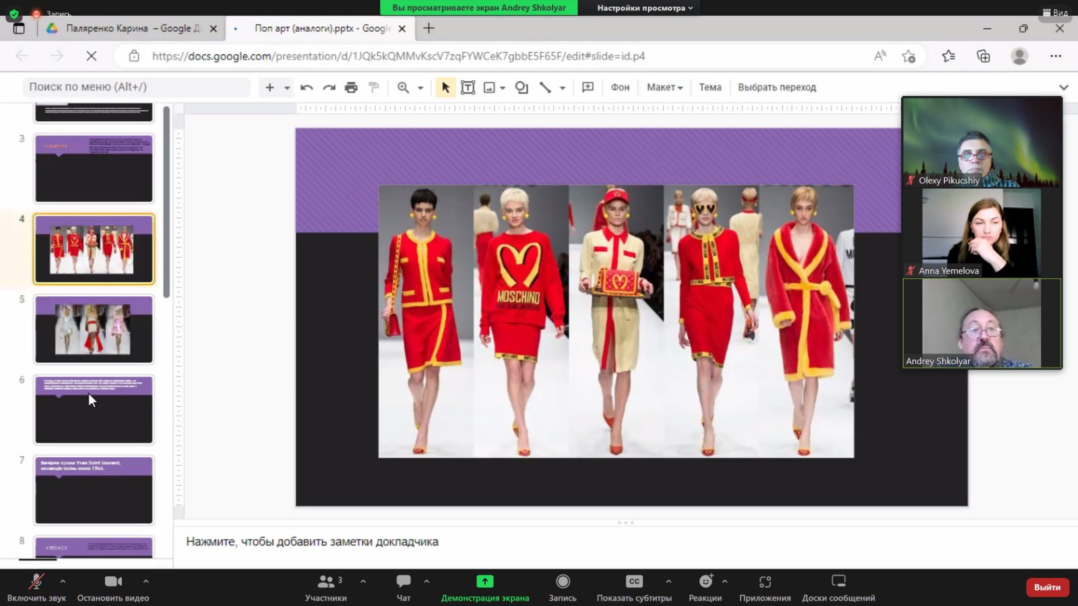This screenshot has width=1078, height=606.
Task: Open browser profile avatar
Action: 1019,56
